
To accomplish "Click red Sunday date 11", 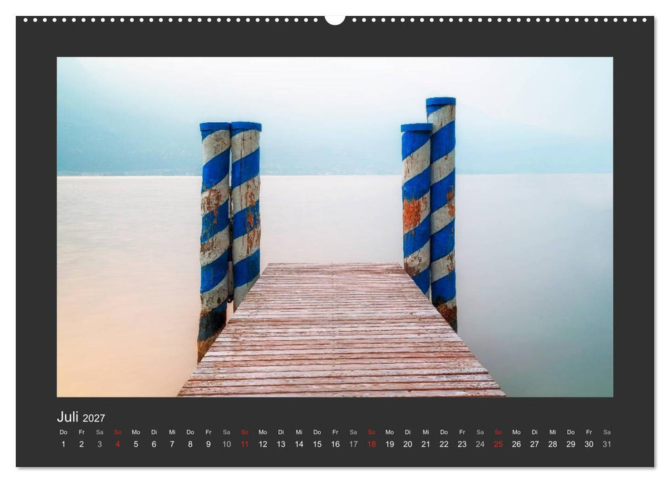I will pyautogui.click(x=244, y=444).
